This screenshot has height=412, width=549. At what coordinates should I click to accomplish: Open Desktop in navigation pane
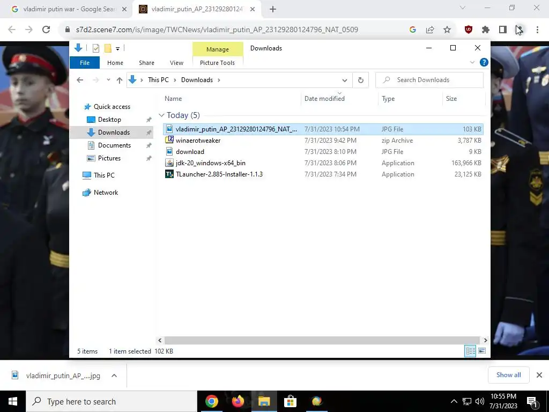point(109,120)
